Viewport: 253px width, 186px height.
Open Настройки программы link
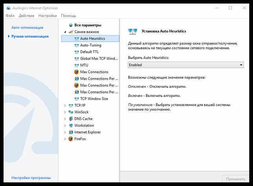pyautogui.click(x=31, y=178)
